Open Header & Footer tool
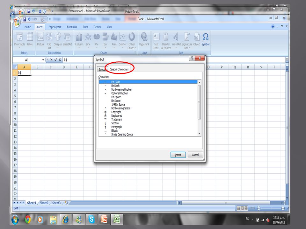This screenshot has width=306, height=229. click(x=166, y=40)
